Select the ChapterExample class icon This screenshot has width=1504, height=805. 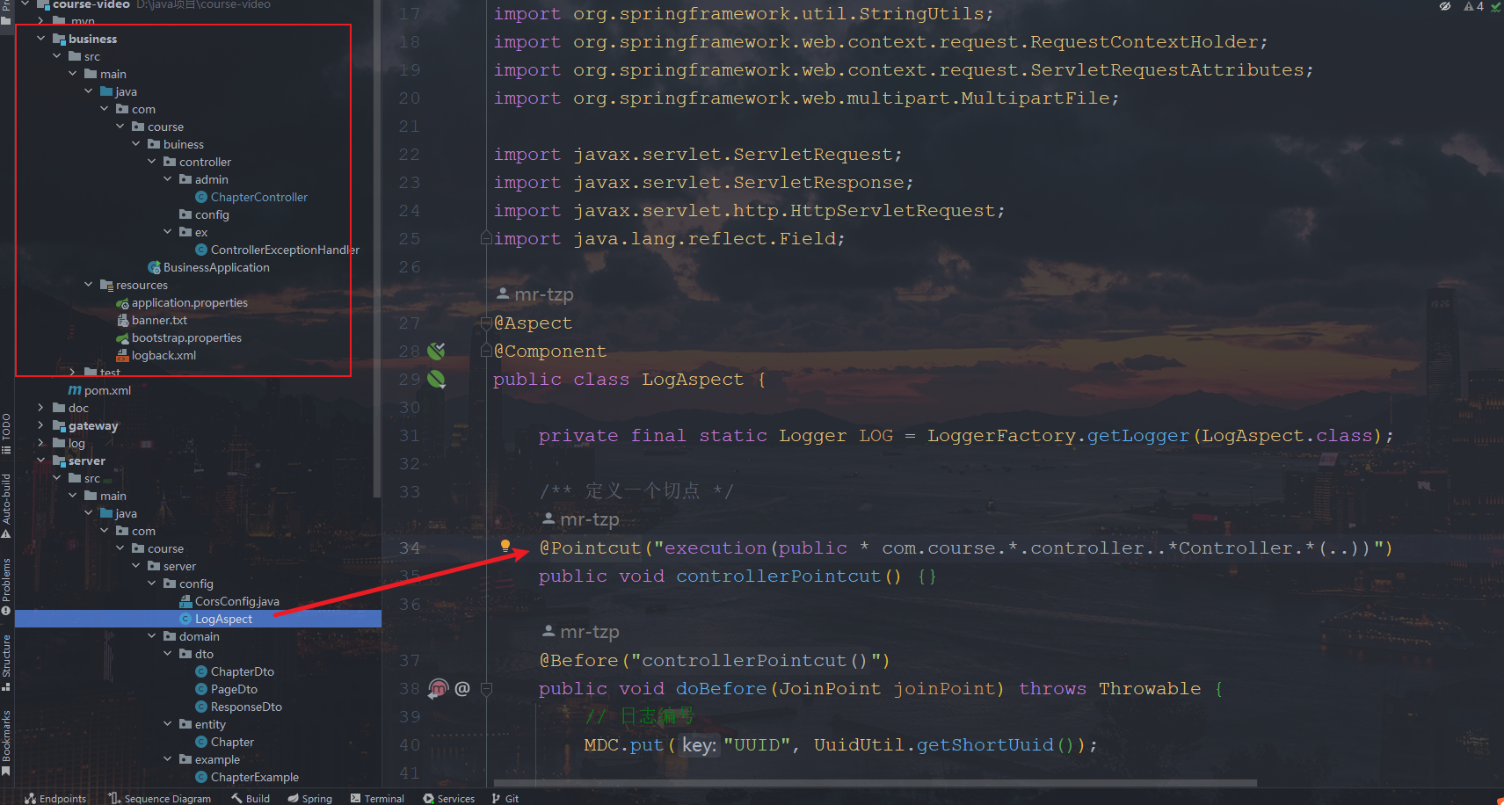201,777
